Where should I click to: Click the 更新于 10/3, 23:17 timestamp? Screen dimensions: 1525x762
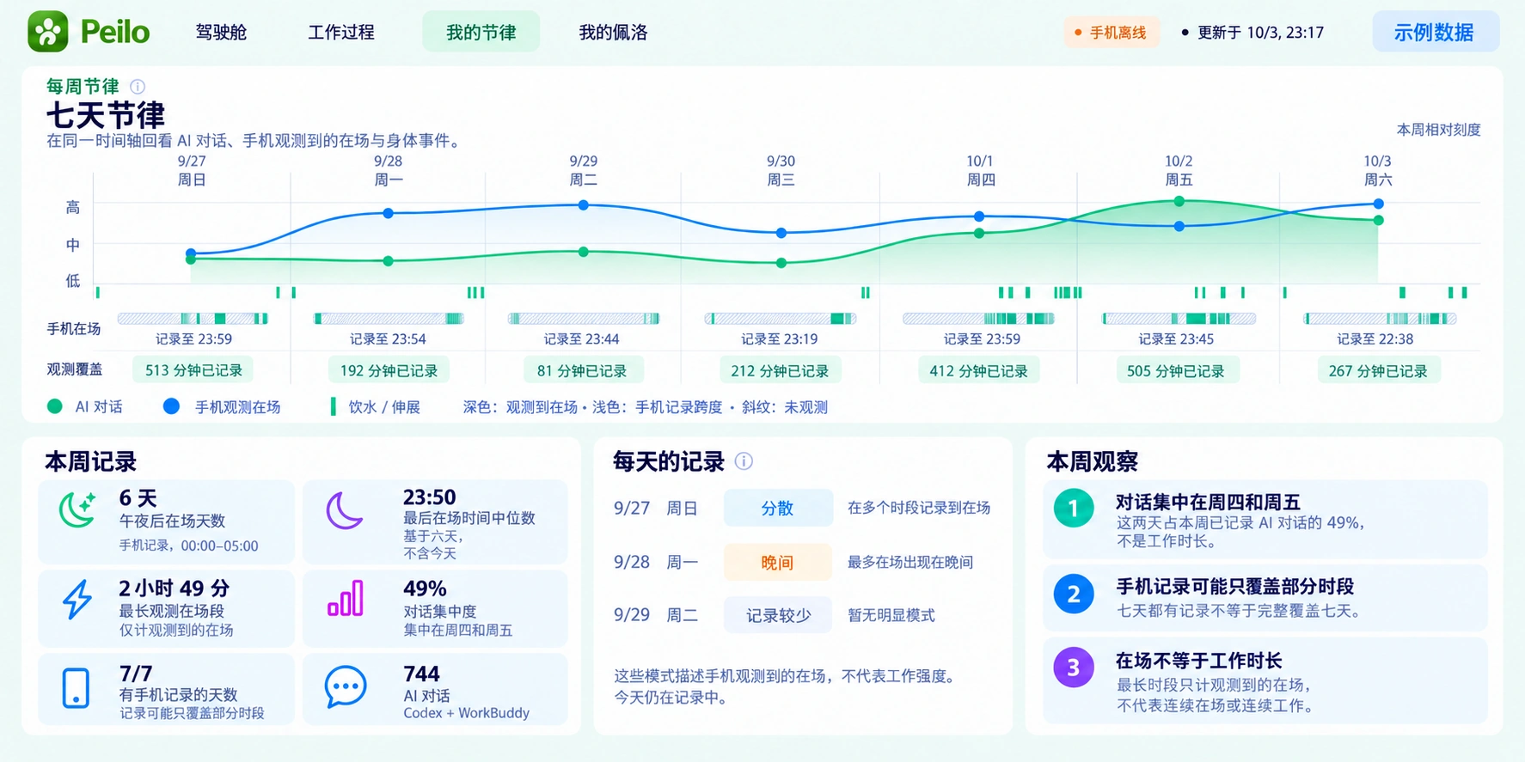click(x=1260, y=33)
